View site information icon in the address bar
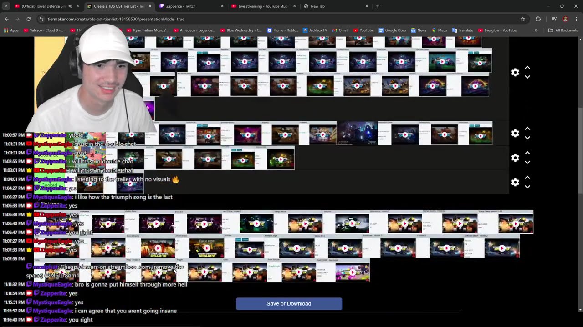The image size is (583, 327). [x=41, y=19]
